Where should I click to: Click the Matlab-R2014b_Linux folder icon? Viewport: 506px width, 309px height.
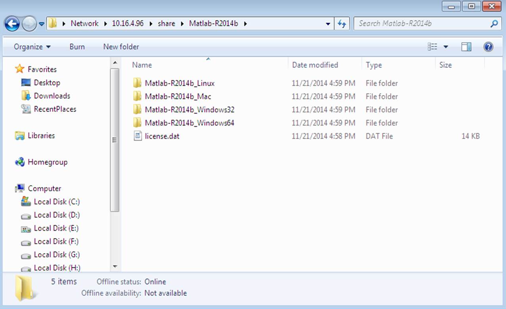tap(138, 83)
